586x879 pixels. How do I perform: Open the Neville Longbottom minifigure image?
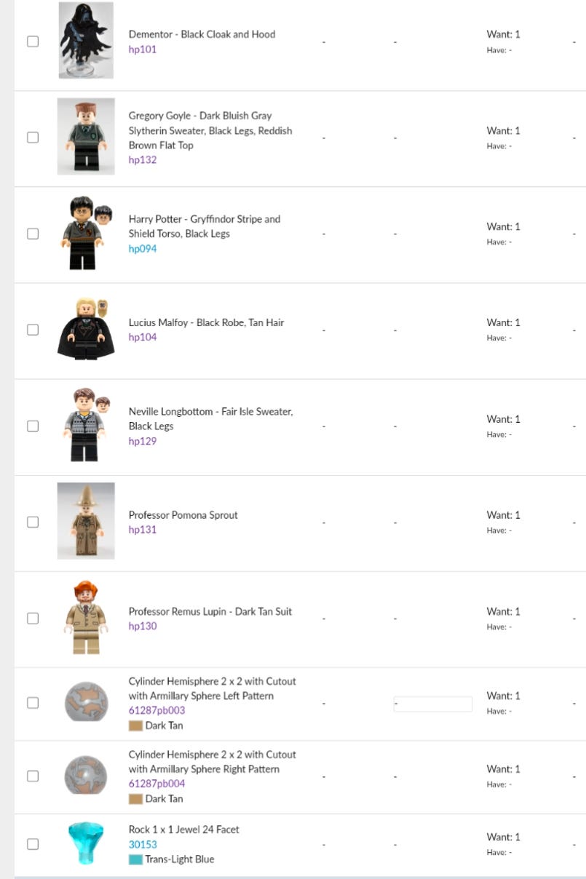pos(86,425)
